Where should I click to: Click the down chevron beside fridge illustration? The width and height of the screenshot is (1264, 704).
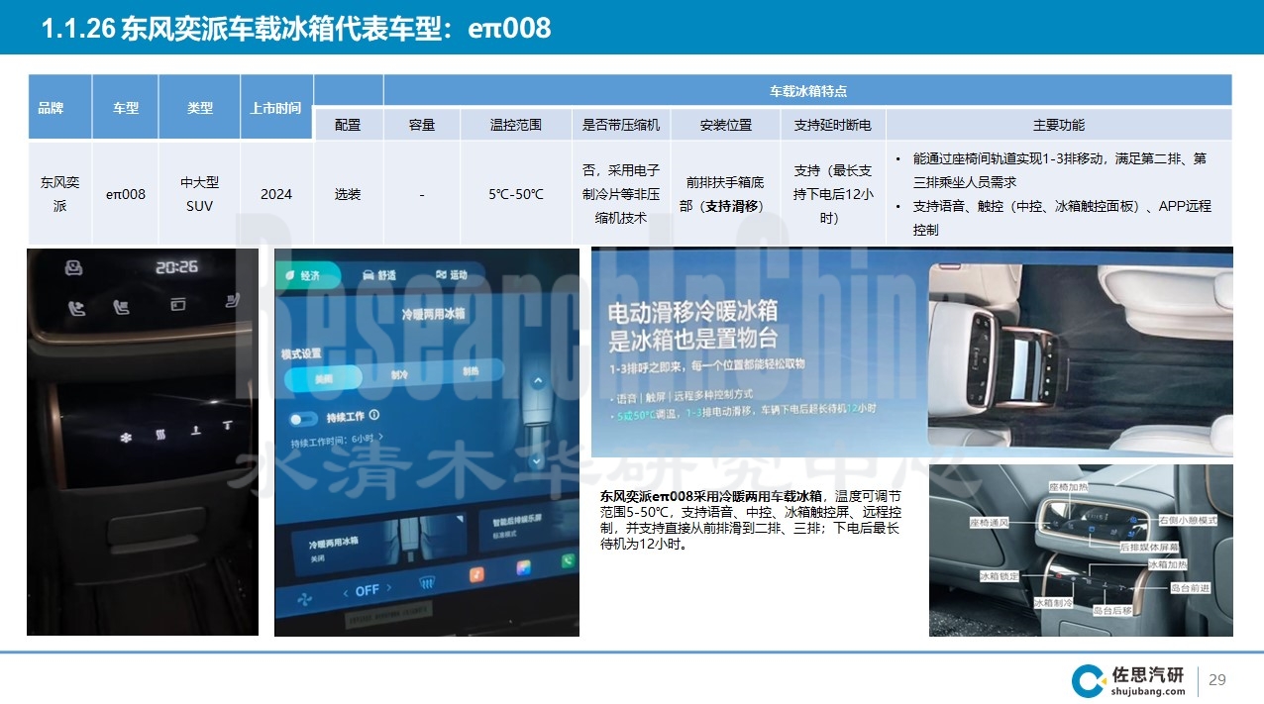click(x=538, y=461)
